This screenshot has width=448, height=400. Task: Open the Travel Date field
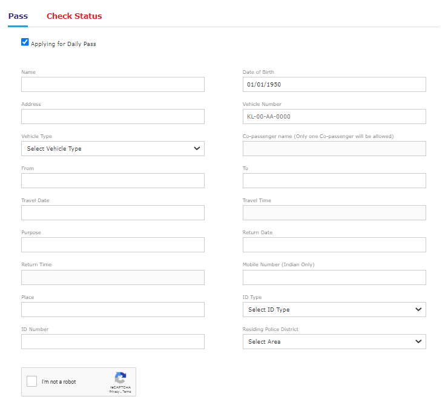[113, 213]
